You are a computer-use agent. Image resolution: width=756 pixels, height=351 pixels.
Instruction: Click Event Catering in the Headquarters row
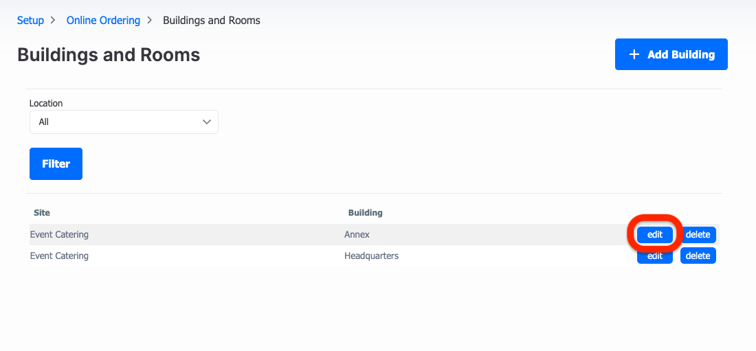(59, 256)
